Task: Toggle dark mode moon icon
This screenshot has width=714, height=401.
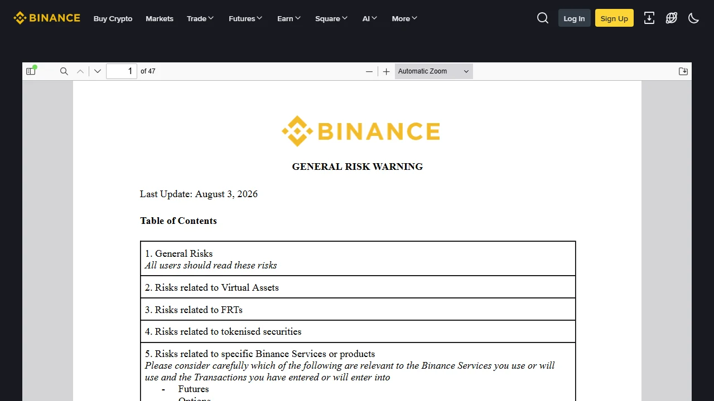Action: click(x=694, y=18)
